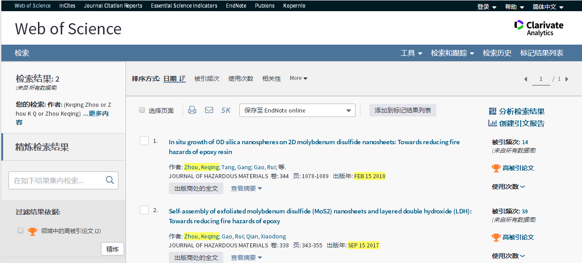Click the search magnifier in refine box
Viewport: 582px width, 263px height.
(x=110, y=180)
